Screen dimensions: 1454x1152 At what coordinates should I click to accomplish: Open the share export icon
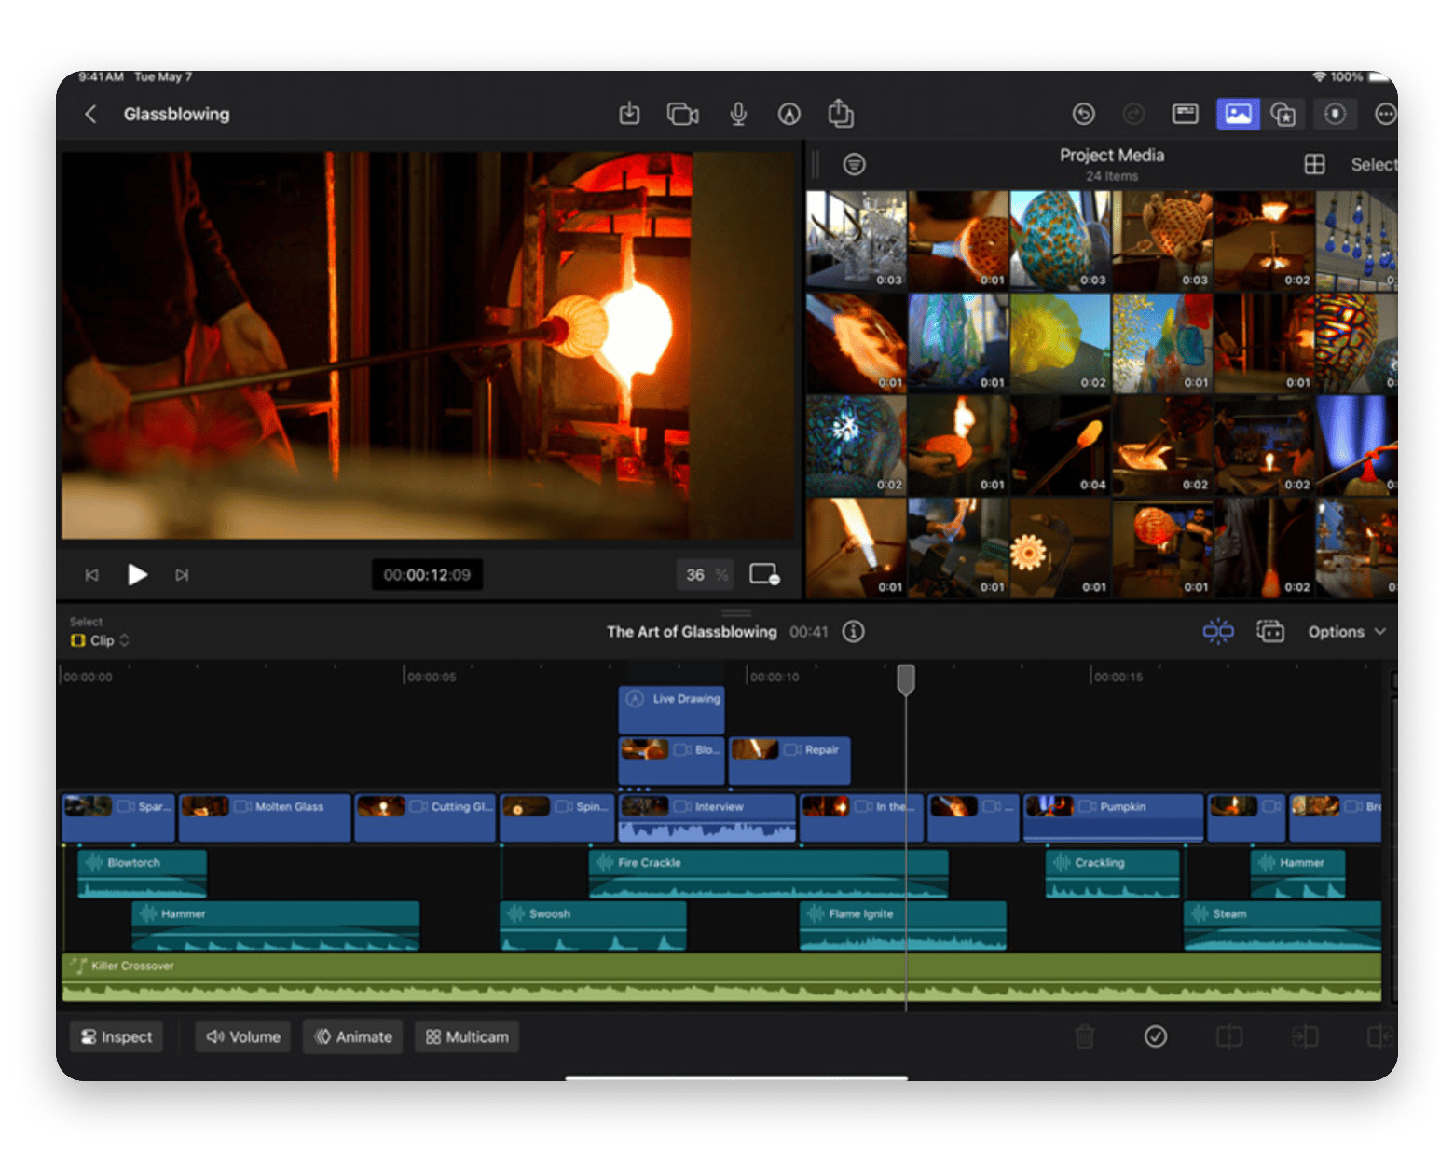(842, 113)
